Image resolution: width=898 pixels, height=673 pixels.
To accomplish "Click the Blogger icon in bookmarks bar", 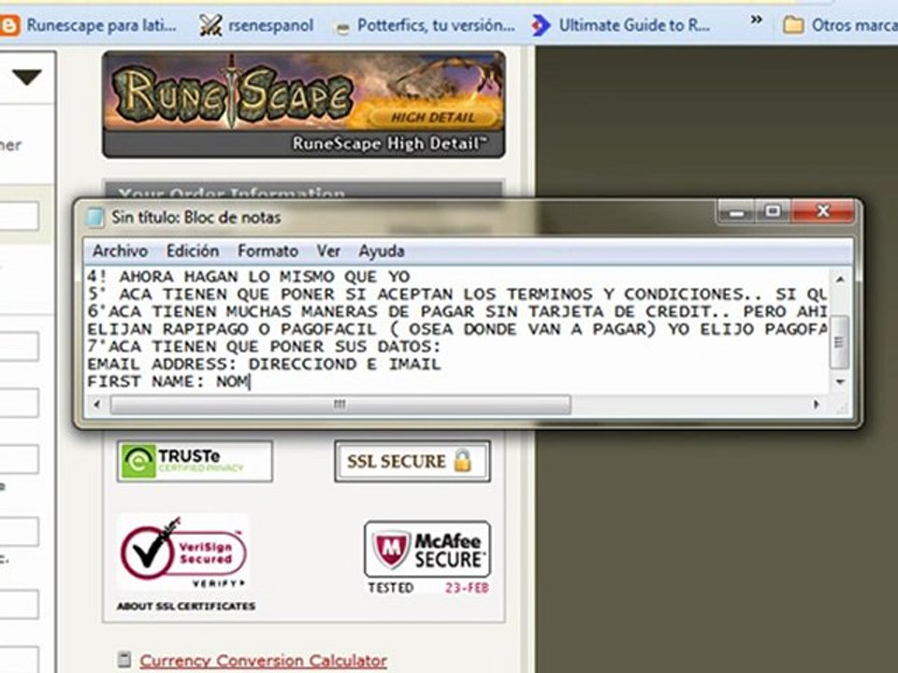I will (9, 26).
